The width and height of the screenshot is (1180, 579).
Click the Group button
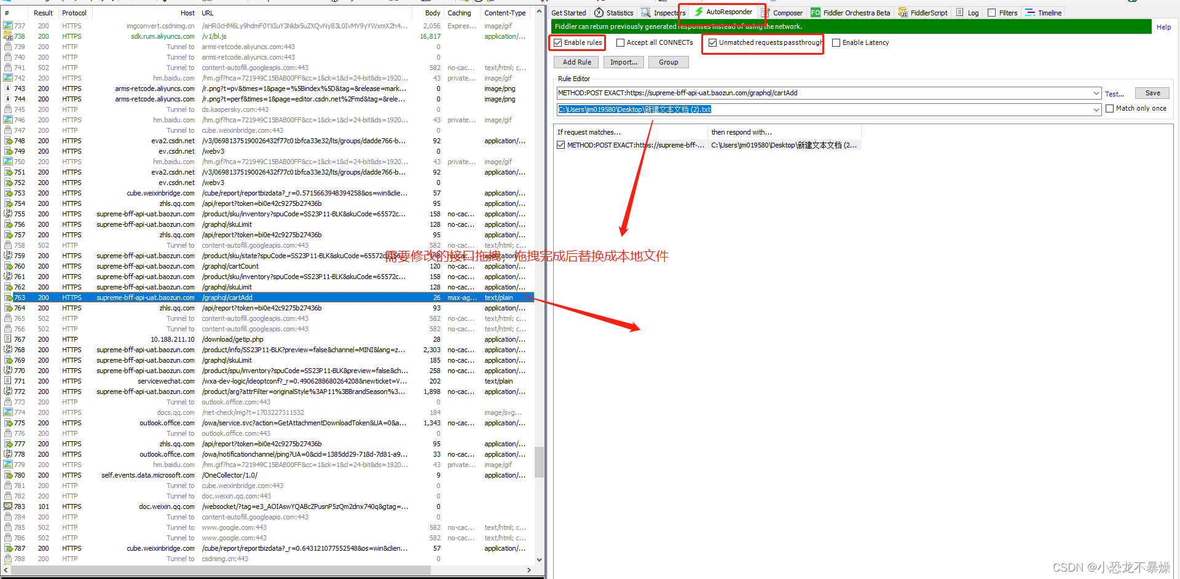point(669,62)
